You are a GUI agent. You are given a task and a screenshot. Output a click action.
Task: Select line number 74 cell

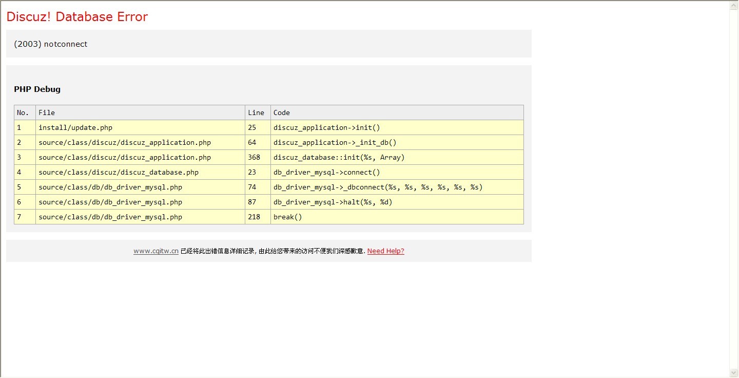point(258,187)
